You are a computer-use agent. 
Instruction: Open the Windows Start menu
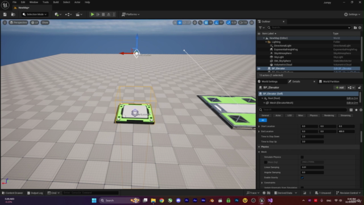(x=94, y=200)
